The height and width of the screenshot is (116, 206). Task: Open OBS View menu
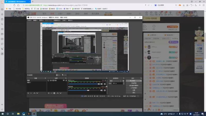pos(41,20)
